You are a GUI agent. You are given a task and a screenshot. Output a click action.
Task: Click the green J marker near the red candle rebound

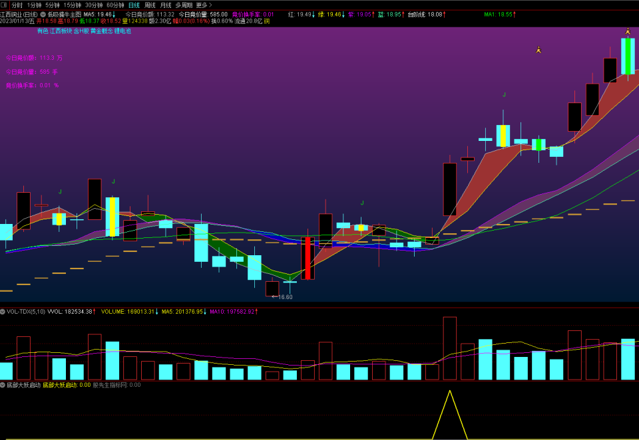point(362,203)
